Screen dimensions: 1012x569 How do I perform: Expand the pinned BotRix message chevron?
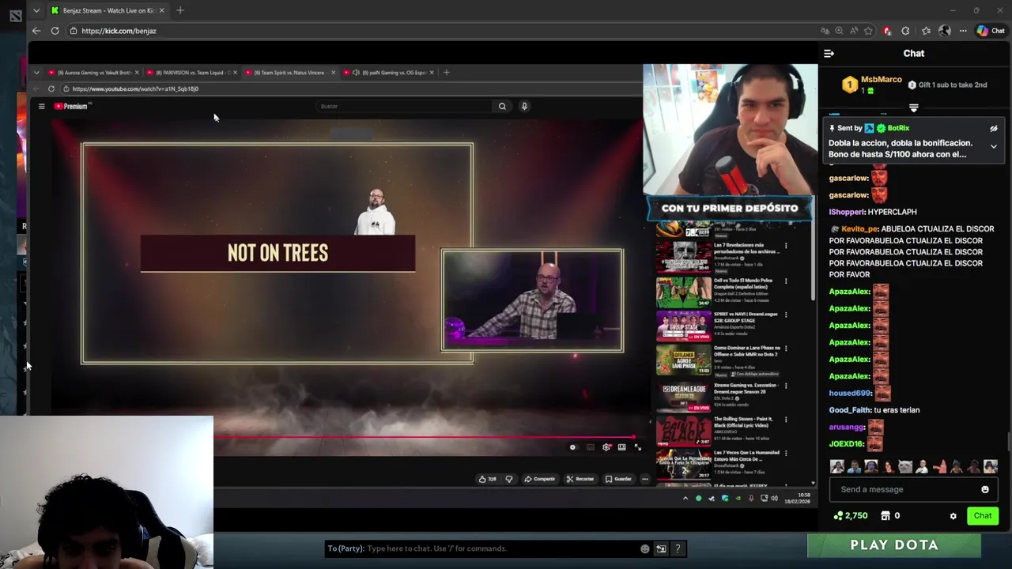[994, 146]
